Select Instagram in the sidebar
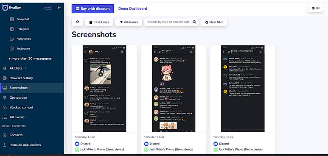This screenshot has height=156, width=328. [x=24, y=48]
